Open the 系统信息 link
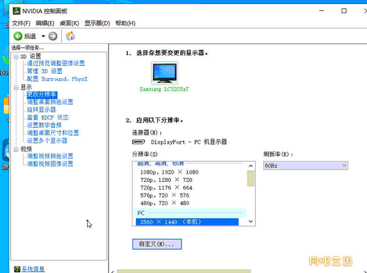Screen dimensions: 367x273 pyautogui.click(x=33, y=269)
